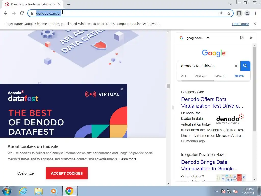Screen dimensions: 261x196
Task: Switch to the IMAGES results tab
Action: click(x=220, y=76)
